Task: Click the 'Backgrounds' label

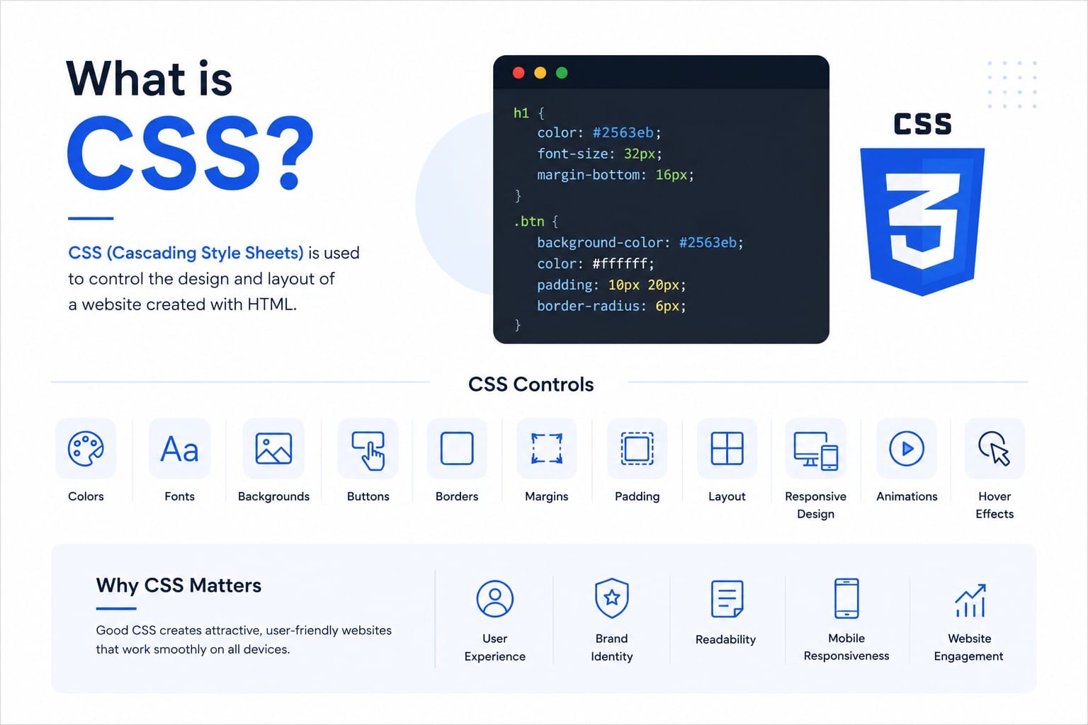Action: [273, 496]
